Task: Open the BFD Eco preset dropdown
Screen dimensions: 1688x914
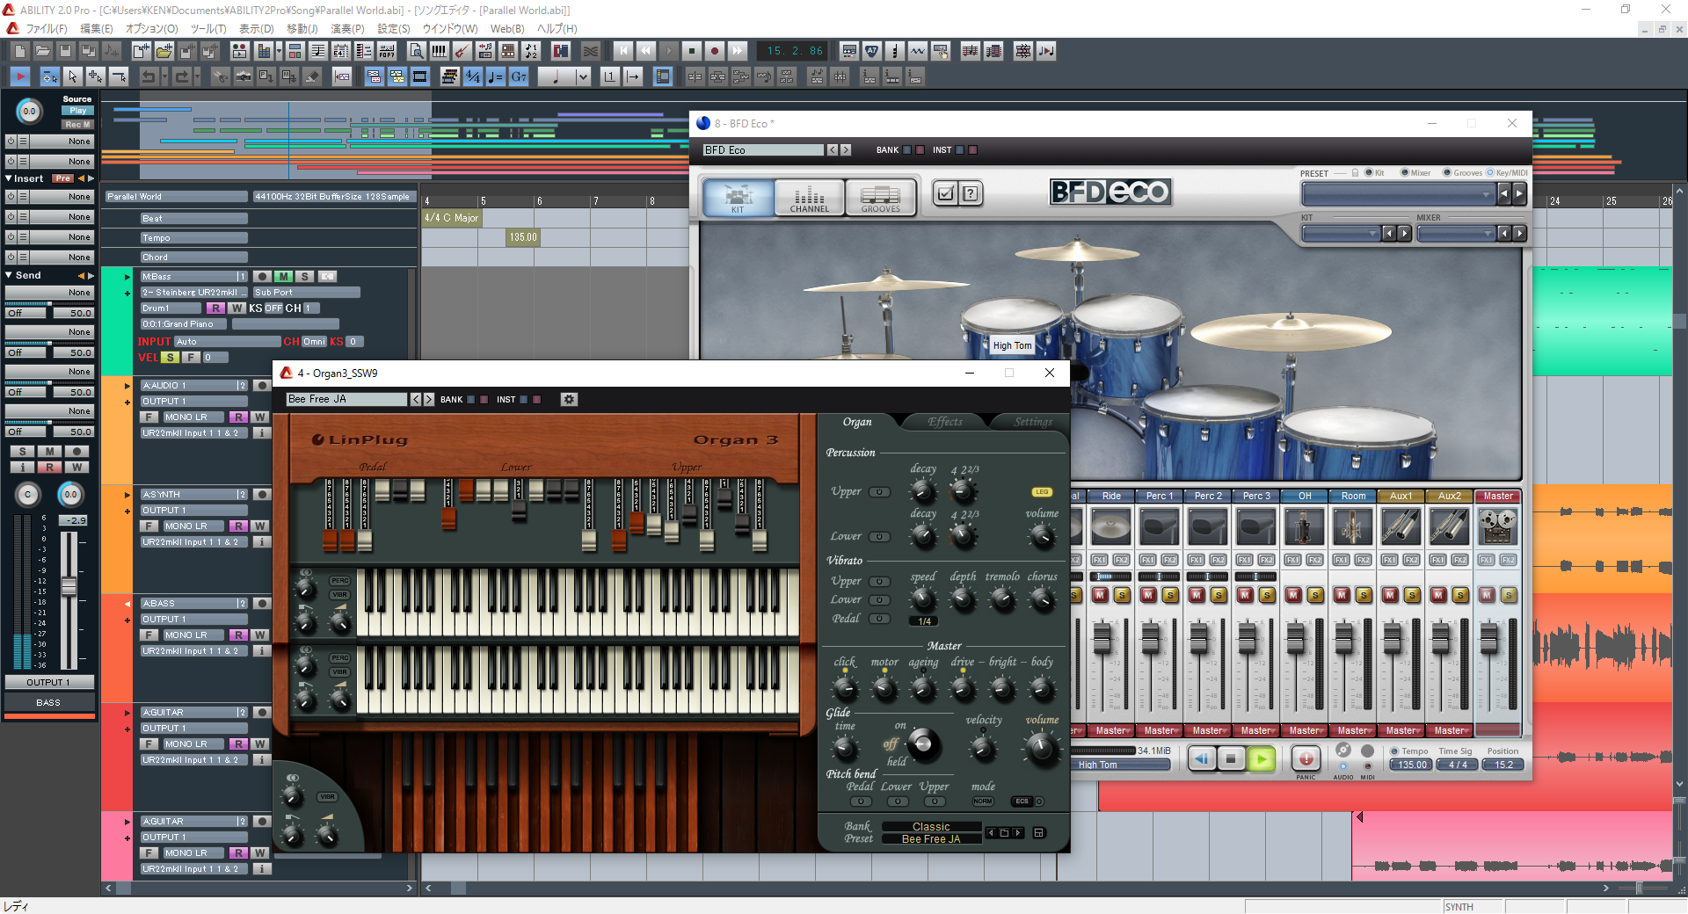Action: [x=1399, y=194]
